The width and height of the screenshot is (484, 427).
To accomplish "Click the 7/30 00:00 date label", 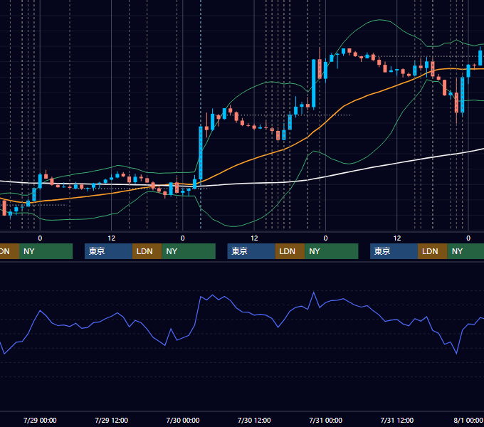I will [183, 421].
